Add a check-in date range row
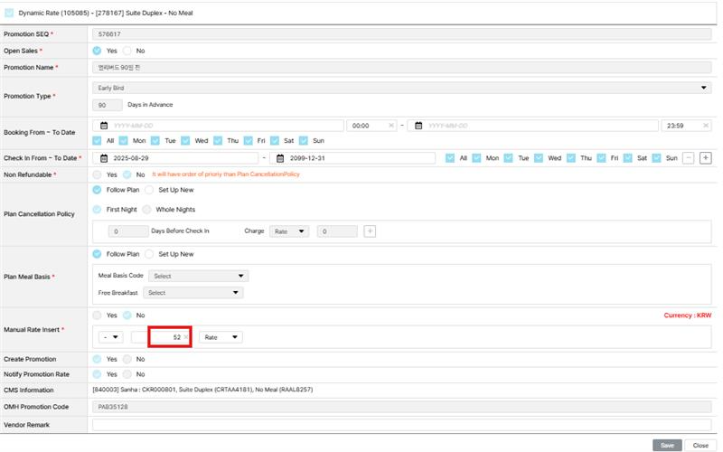 point(706,158)
